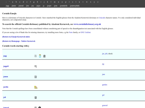Open the hyphen entry in alphabet bar

click(6, 2)
